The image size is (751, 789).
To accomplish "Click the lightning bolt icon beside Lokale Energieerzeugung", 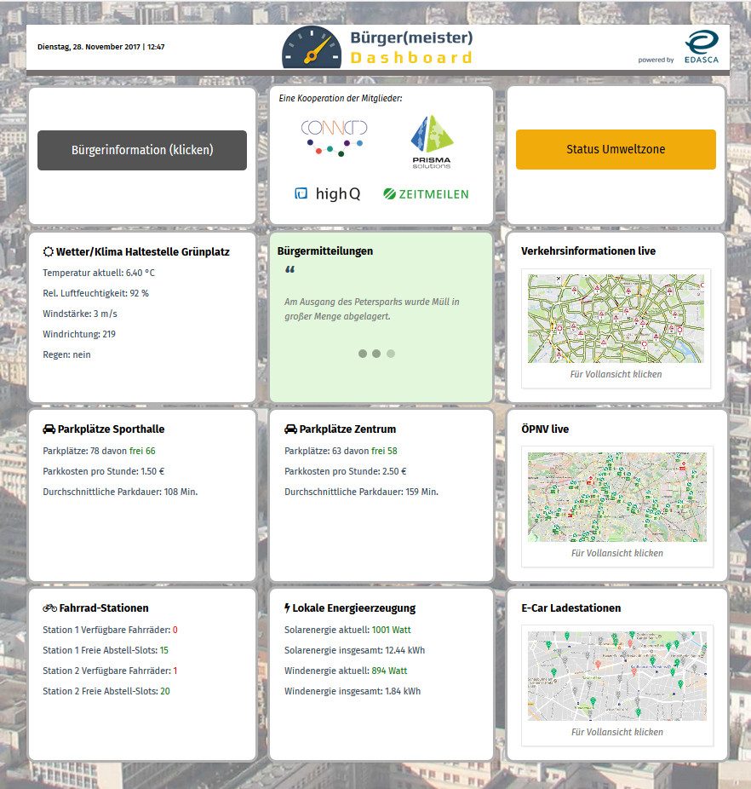I will [x=287, y=608].
